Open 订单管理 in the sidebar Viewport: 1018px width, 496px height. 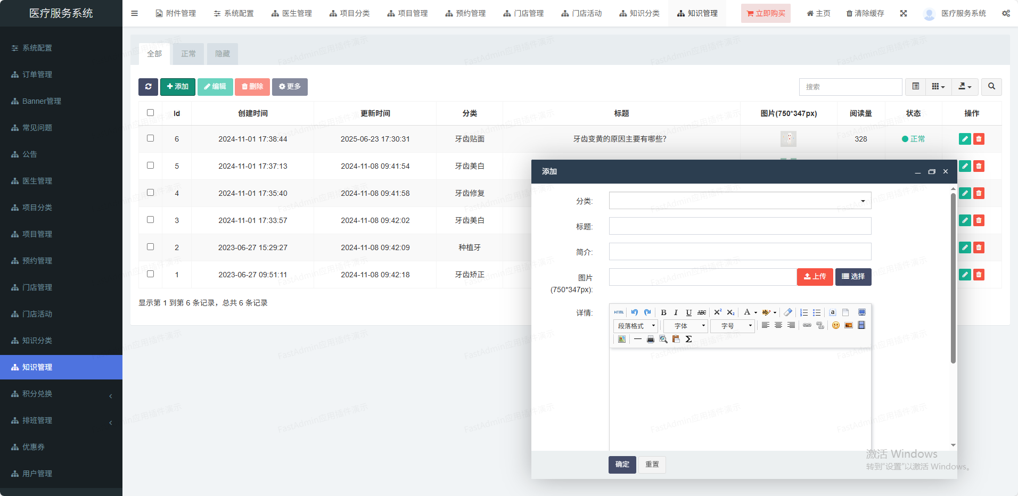(x=37, y=75)
